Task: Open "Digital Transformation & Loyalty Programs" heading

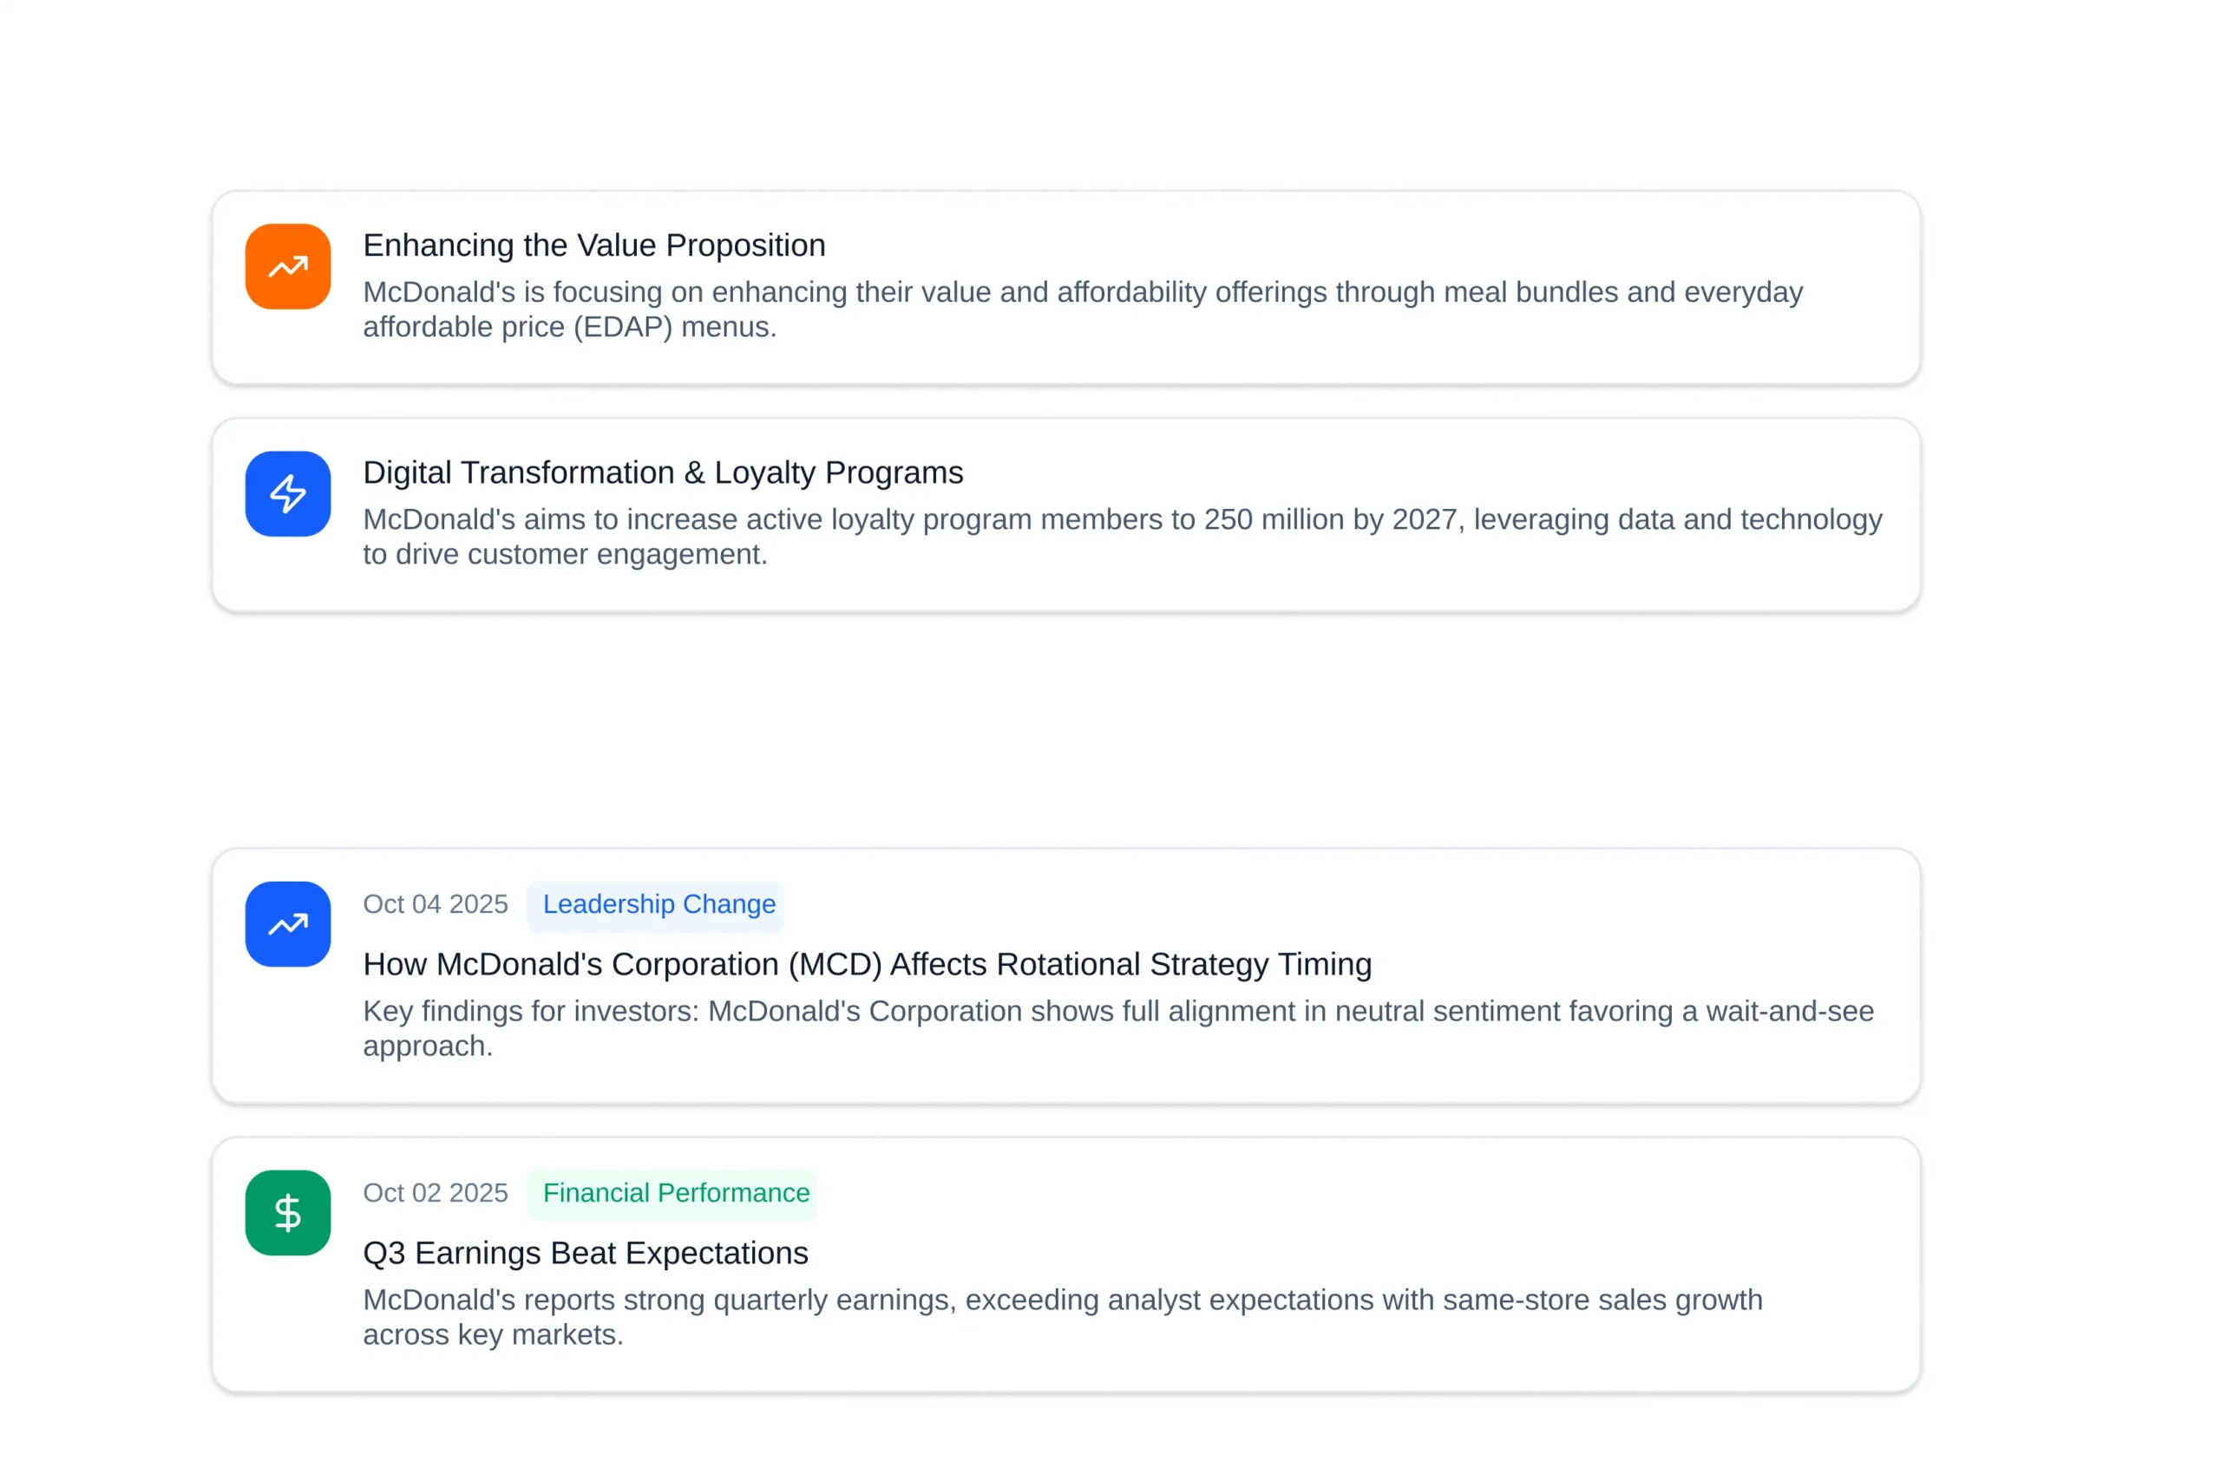Action: (663, 473)
